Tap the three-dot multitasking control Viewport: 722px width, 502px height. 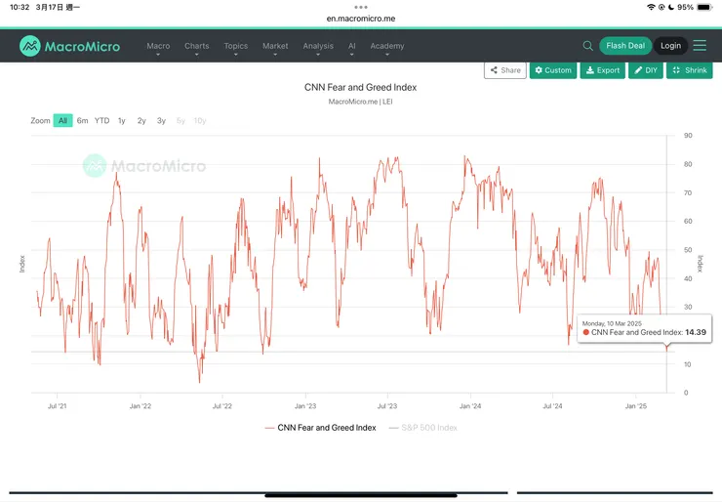[361, 7]
